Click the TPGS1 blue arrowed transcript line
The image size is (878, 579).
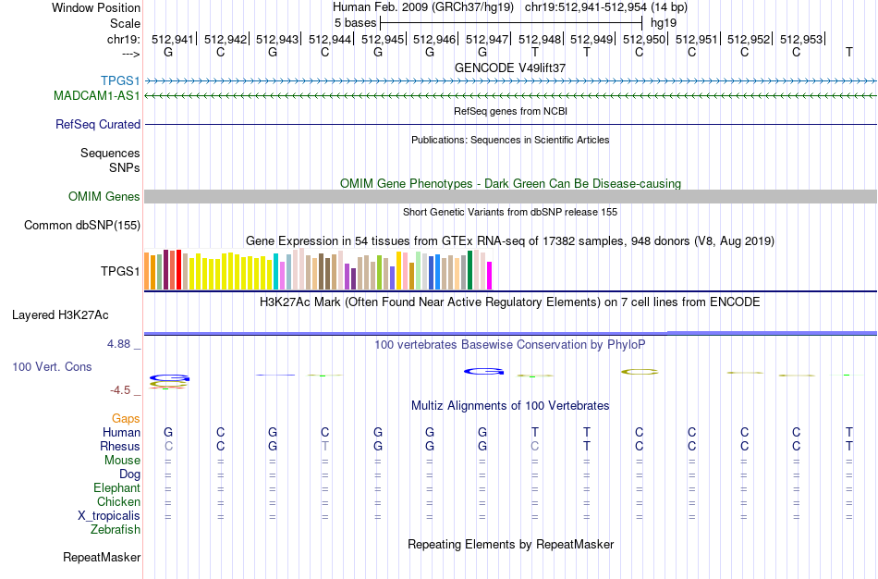pyautogui.click(x=510, y=81)
